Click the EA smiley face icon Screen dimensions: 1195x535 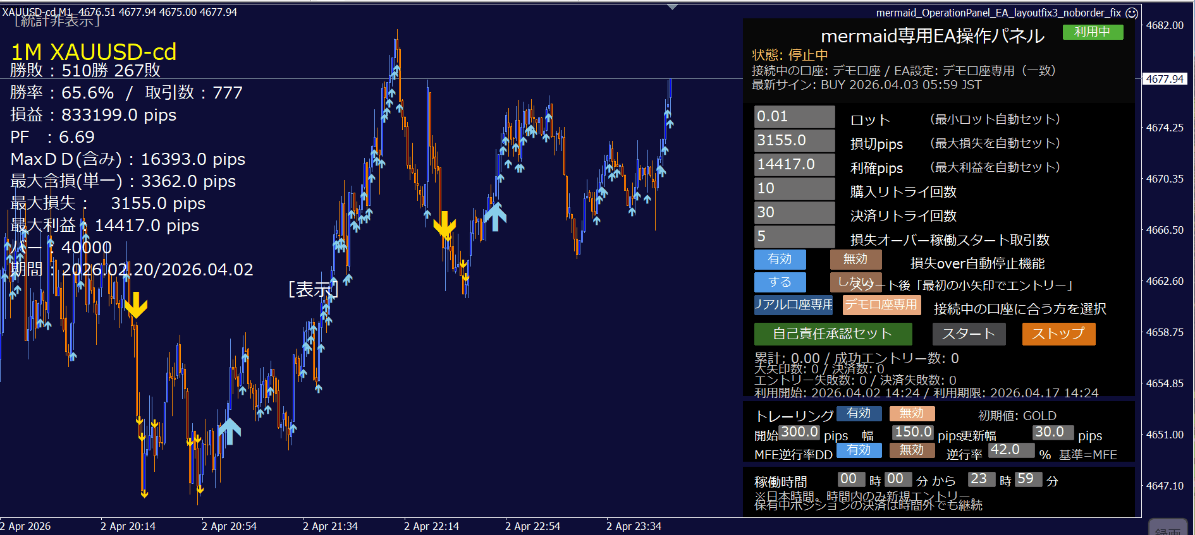pos(1132,13)
